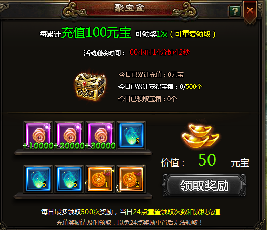Click the green 50 value number
Screen dimensions: 267x230
(x=207, y=159)
